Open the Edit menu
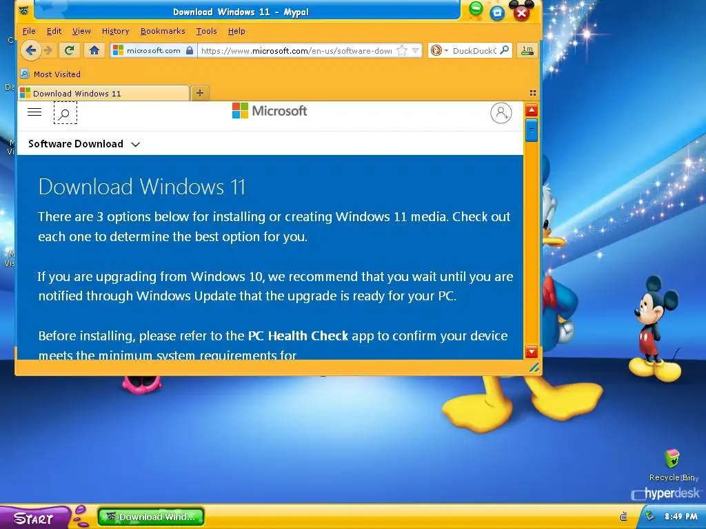Viewport: 706px width, 529px height. (54, 31)
